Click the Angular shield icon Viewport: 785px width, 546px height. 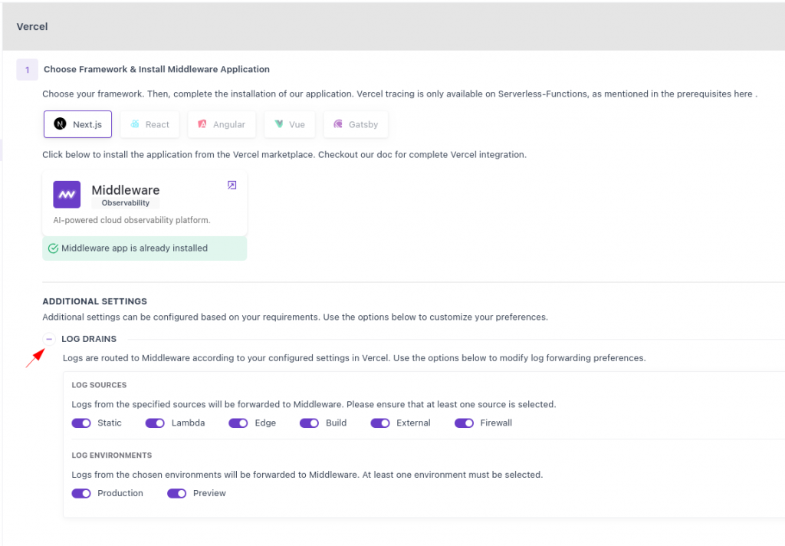point(202,124)
